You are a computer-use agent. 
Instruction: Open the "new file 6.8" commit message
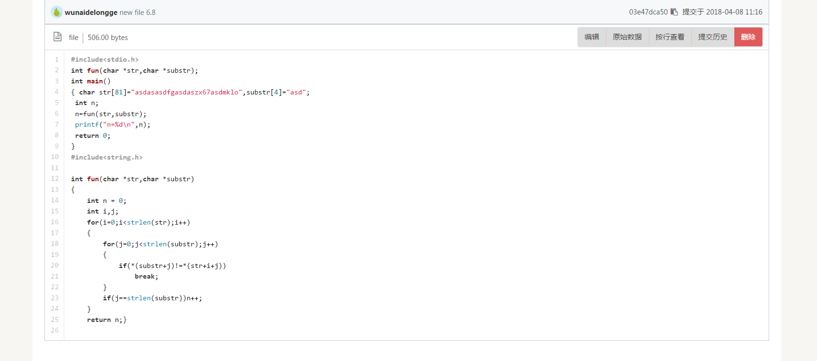(x=138, y=13)
